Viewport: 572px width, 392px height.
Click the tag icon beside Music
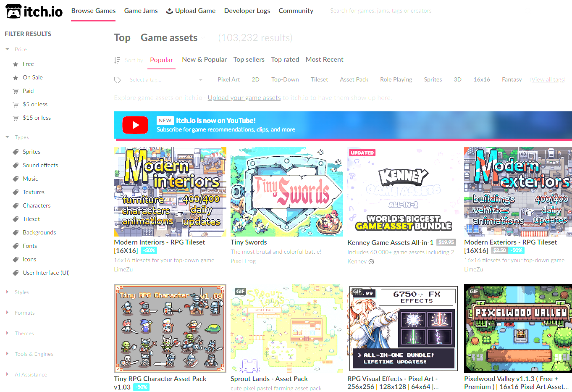[x=16, y=179]
